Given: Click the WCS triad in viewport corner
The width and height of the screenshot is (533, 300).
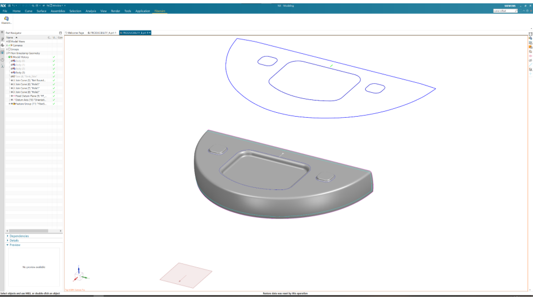Looking at the screenshot, I should pyautogui.click(x=80, y=274).
